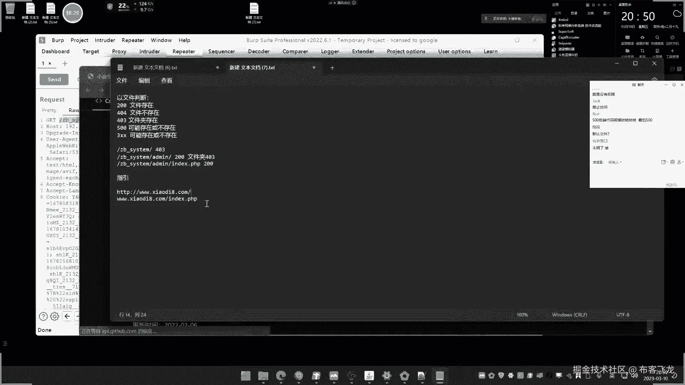The width and height of the screenshot is (685, 385).
Task: Open Notepad settings gear icon
Action: click(x=654, y=79)
